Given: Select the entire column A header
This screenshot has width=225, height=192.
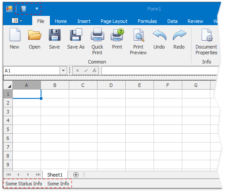Looking at the screenshot, I should click(x=26, y=85).
